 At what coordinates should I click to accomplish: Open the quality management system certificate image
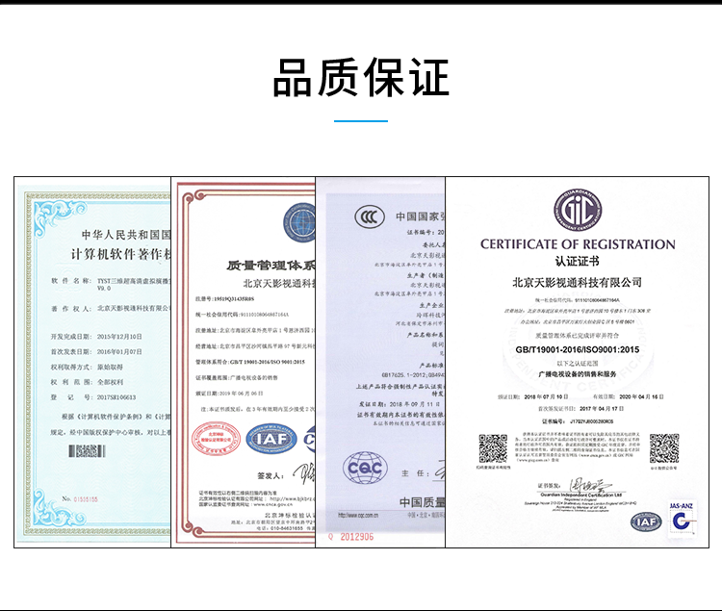244,362
